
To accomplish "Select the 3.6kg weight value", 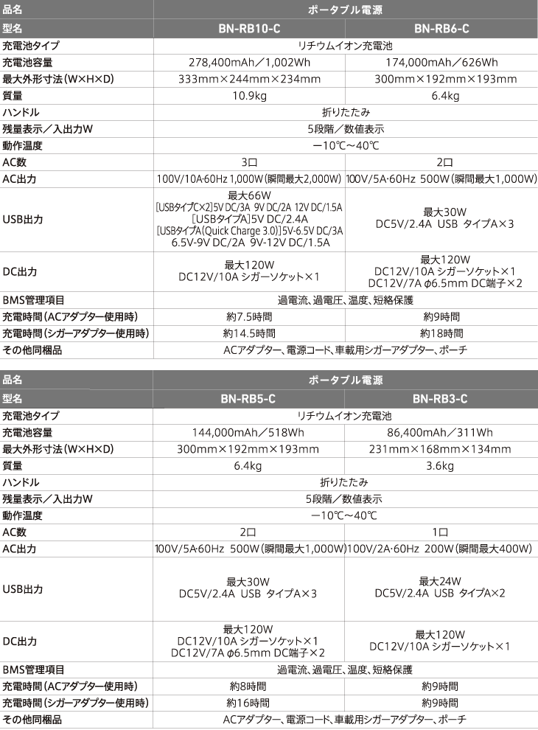I will tap(441, 466).
